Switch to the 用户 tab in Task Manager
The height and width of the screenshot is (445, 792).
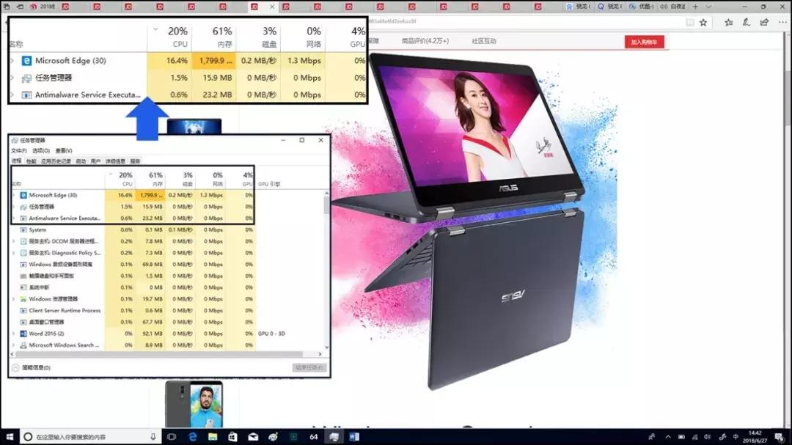pos(95,161)
